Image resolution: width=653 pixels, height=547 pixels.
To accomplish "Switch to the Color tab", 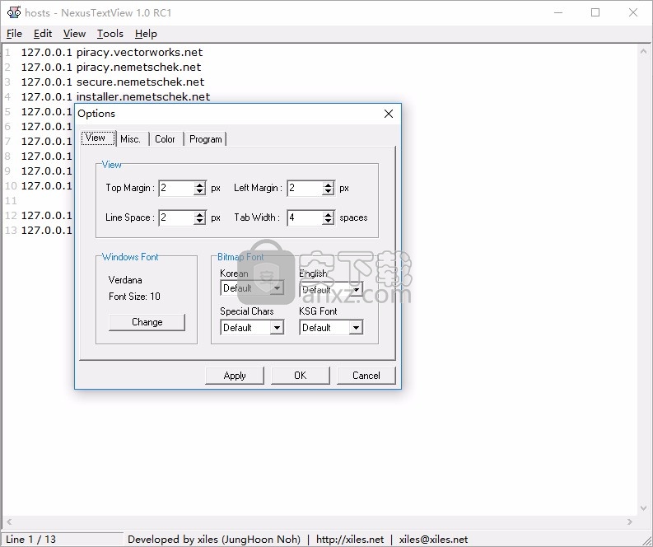I will click(x=166, y=139).
